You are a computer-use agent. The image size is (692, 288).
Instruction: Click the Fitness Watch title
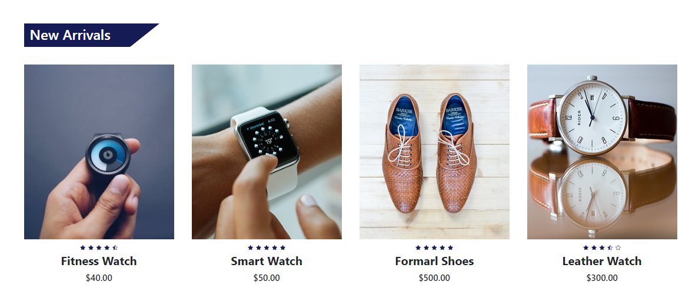[x=99, y=261]
